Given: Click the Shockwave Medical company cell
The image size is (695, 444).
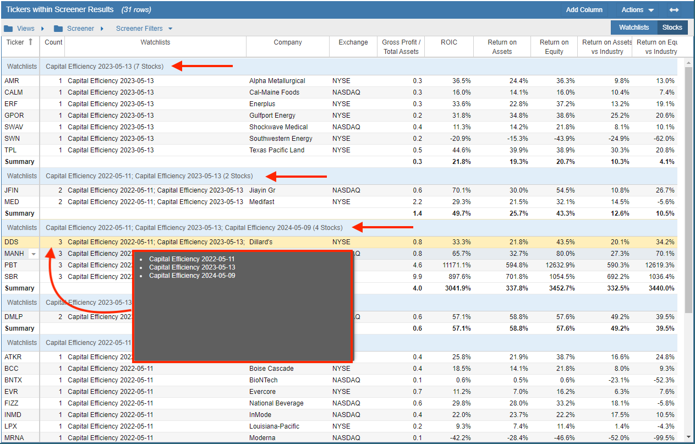Looking at the screenshot, I should [x=288, y=127].
